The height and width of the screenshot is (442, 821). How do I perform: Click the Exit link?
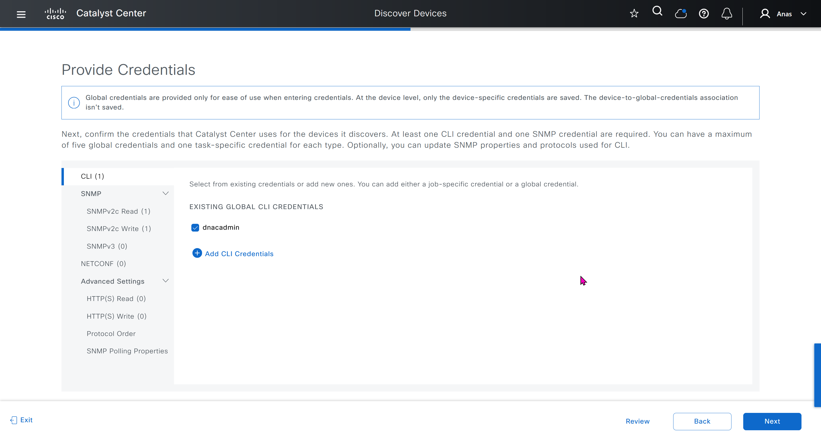pos(22,420)
